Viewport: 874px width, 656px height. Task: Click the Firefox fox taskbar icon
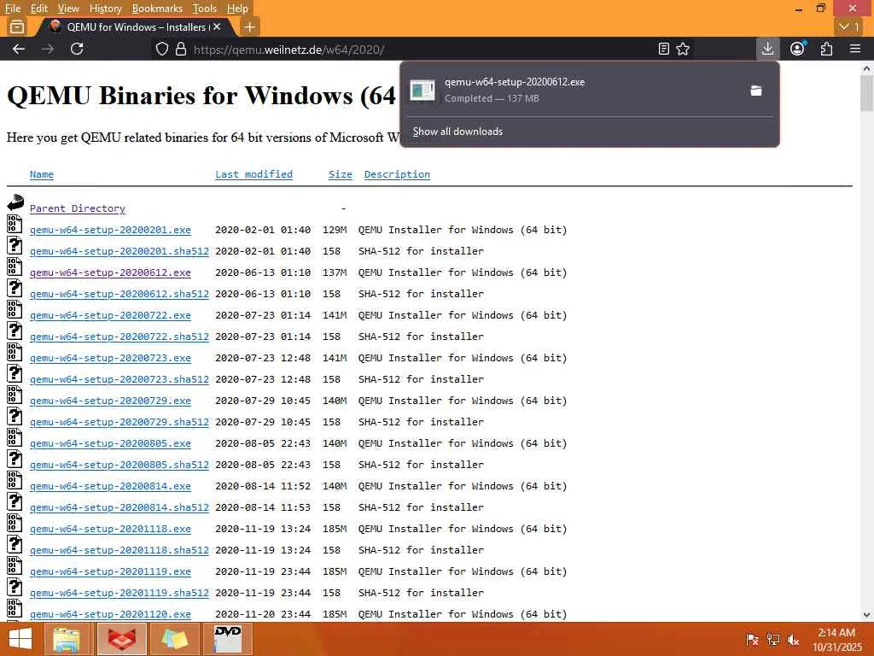pyautogui.click(x=122, y=639)
